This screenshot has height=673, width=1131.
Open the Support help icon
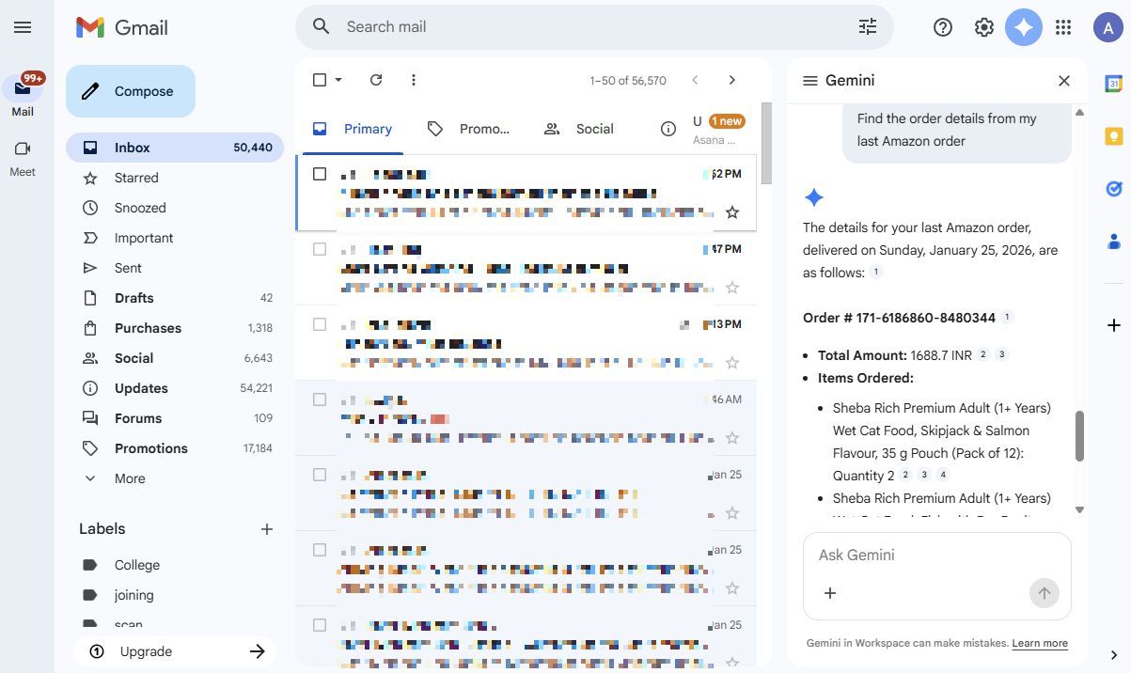pyautogui.click(x=943, y=27)
